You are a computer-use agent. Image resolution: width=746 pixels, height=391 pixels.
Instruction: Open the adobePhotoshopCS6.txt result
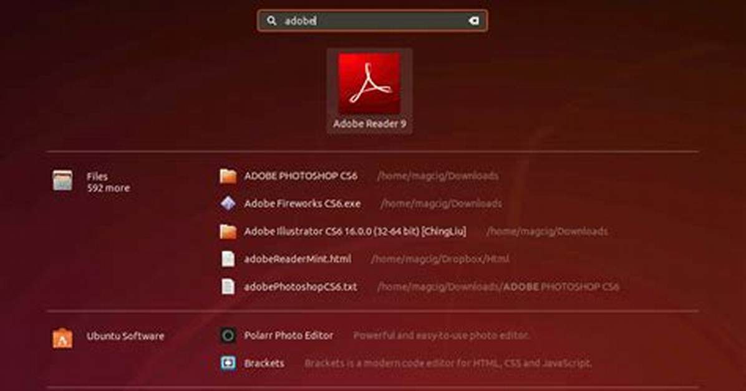(x=300, y=287)
